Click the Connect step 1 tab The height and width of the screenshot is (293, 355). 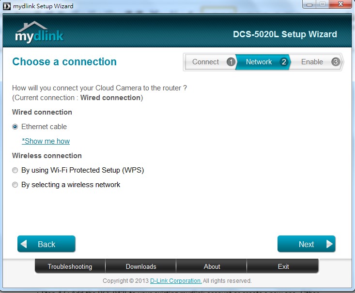point(211,62)
